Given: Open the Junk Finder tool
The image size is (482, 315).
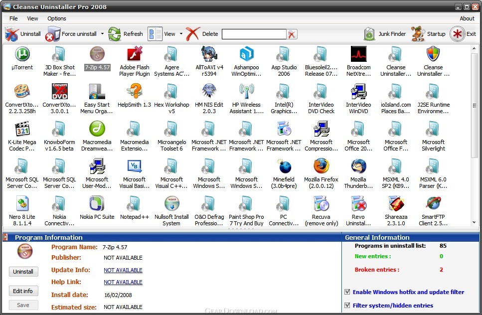Looking at the screenshot, I should [385, 34].
